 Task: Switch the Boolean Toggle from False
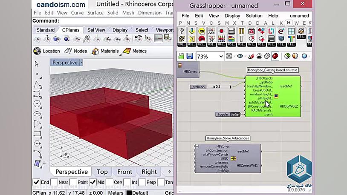[235, 114]
